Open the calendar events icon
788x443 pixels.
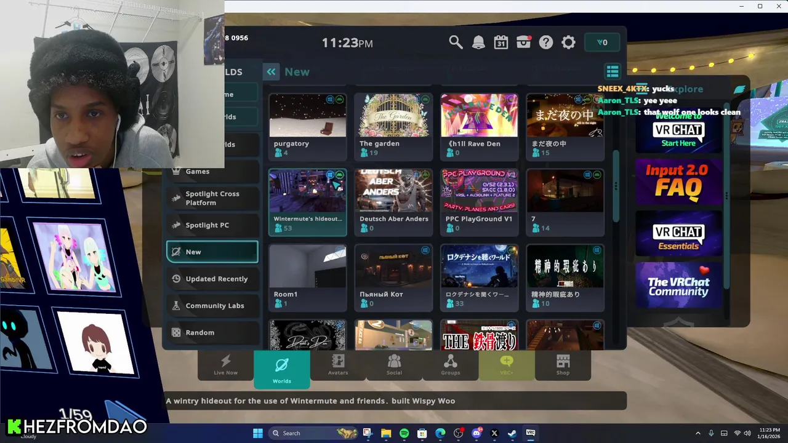click(501, 42)
